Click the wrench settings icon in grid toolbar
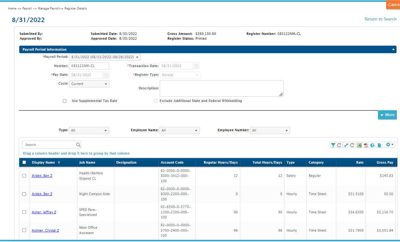This screenshot has height=242, width=400. tap(346, 145)
